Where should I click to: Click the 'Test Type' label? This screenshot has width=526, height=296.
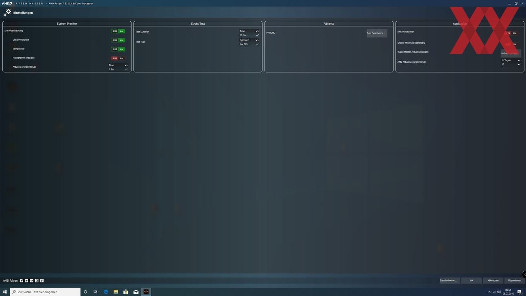pos(140,42)
